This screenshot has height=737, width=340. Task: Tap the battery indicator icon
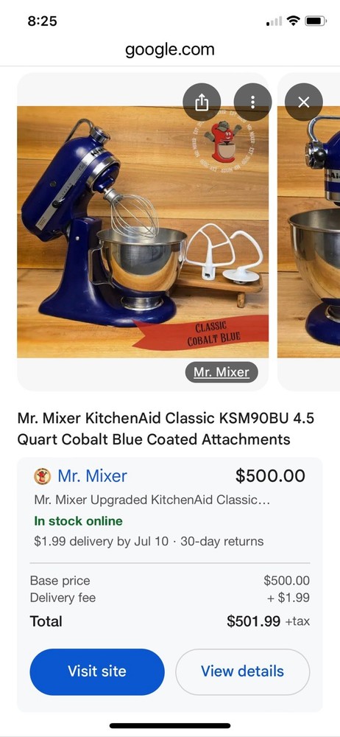pos(316,21)
